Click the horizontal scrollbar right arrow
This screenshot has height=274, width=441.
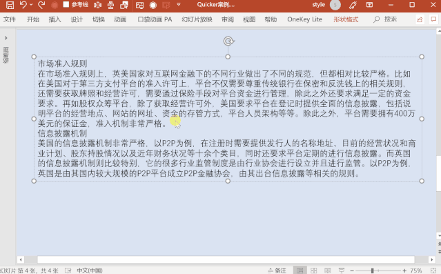[x=432, y=260]
